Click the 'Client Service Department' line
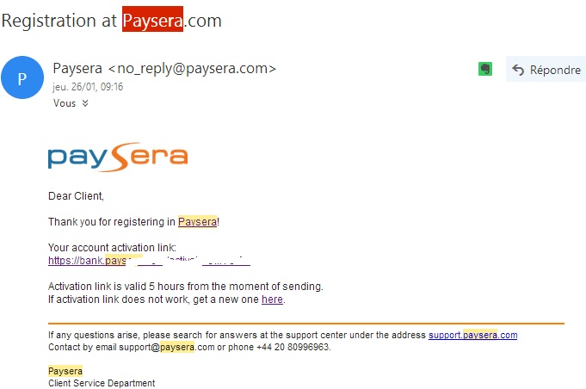Image resolution: width=586 pixels, height=389 pixels. pos(102,383)
